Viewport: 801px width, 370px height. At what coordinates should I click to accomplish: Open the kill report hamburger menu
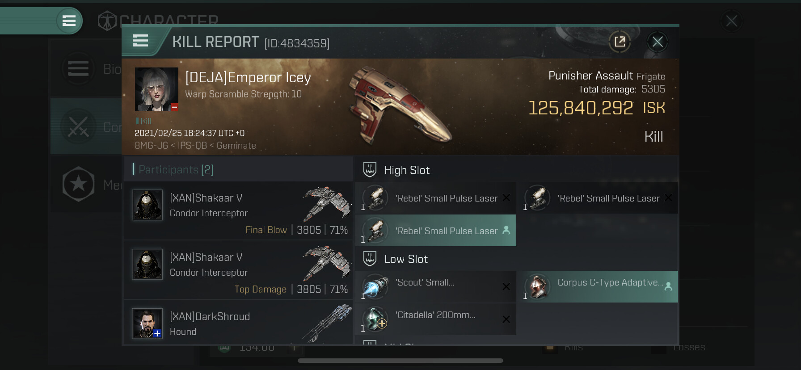coord(140,41)
